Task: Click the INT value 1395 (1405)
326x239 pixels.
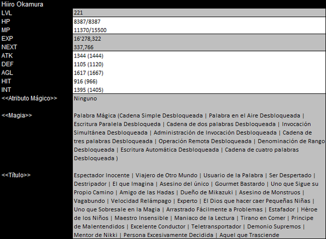Action: click(x=89, y=90)
